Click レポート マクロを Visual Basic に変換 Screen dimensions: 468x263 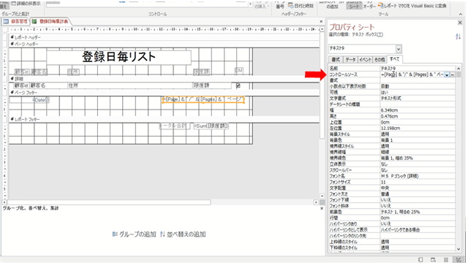412,6
